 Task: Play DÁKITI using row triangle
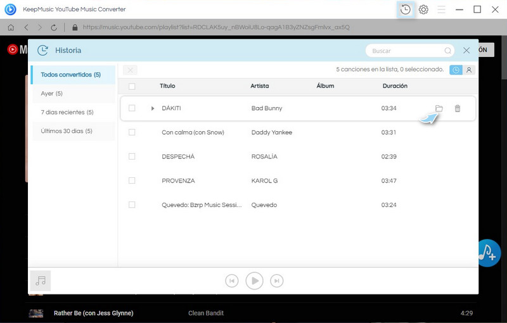pos(153,108)
